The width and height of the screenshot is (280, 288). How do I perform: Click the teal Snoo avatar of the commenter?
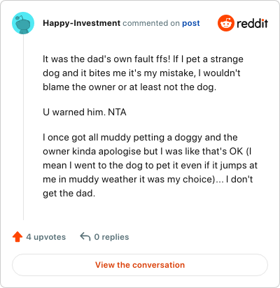click(23, 23)
